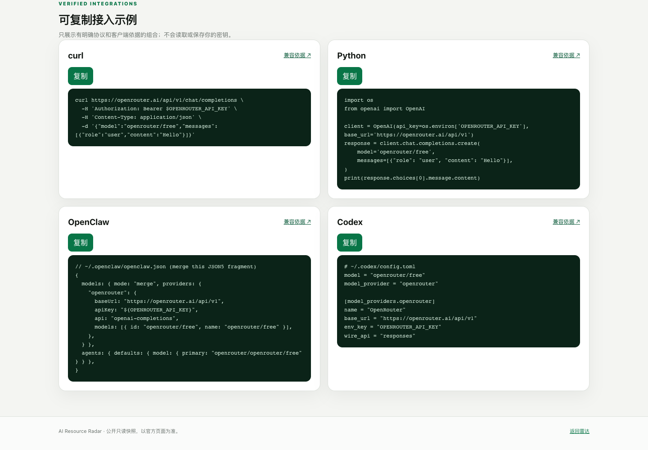
Task: Click the '~/.openclaw/openclaw.json' comment line
Action: coord(166,267)
